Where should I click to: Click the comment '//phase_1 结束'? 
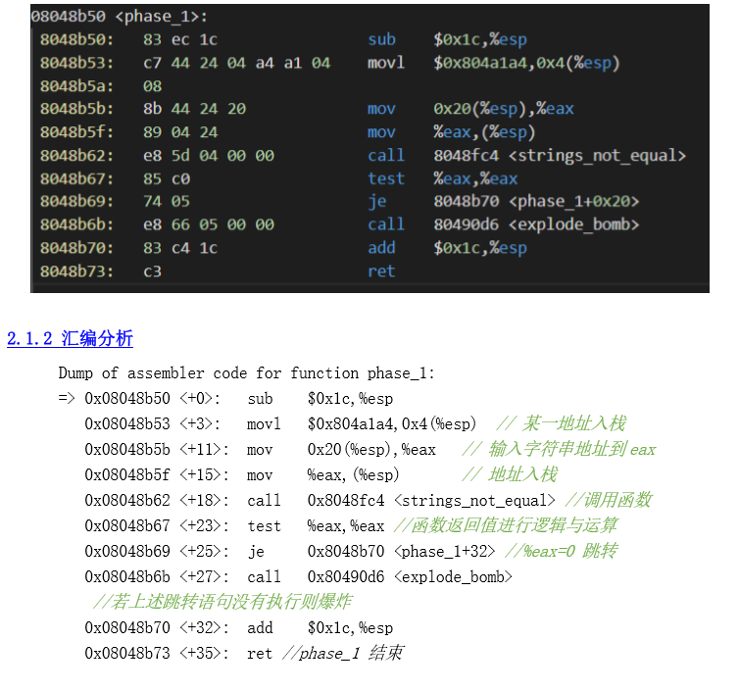tap(343, 654)
